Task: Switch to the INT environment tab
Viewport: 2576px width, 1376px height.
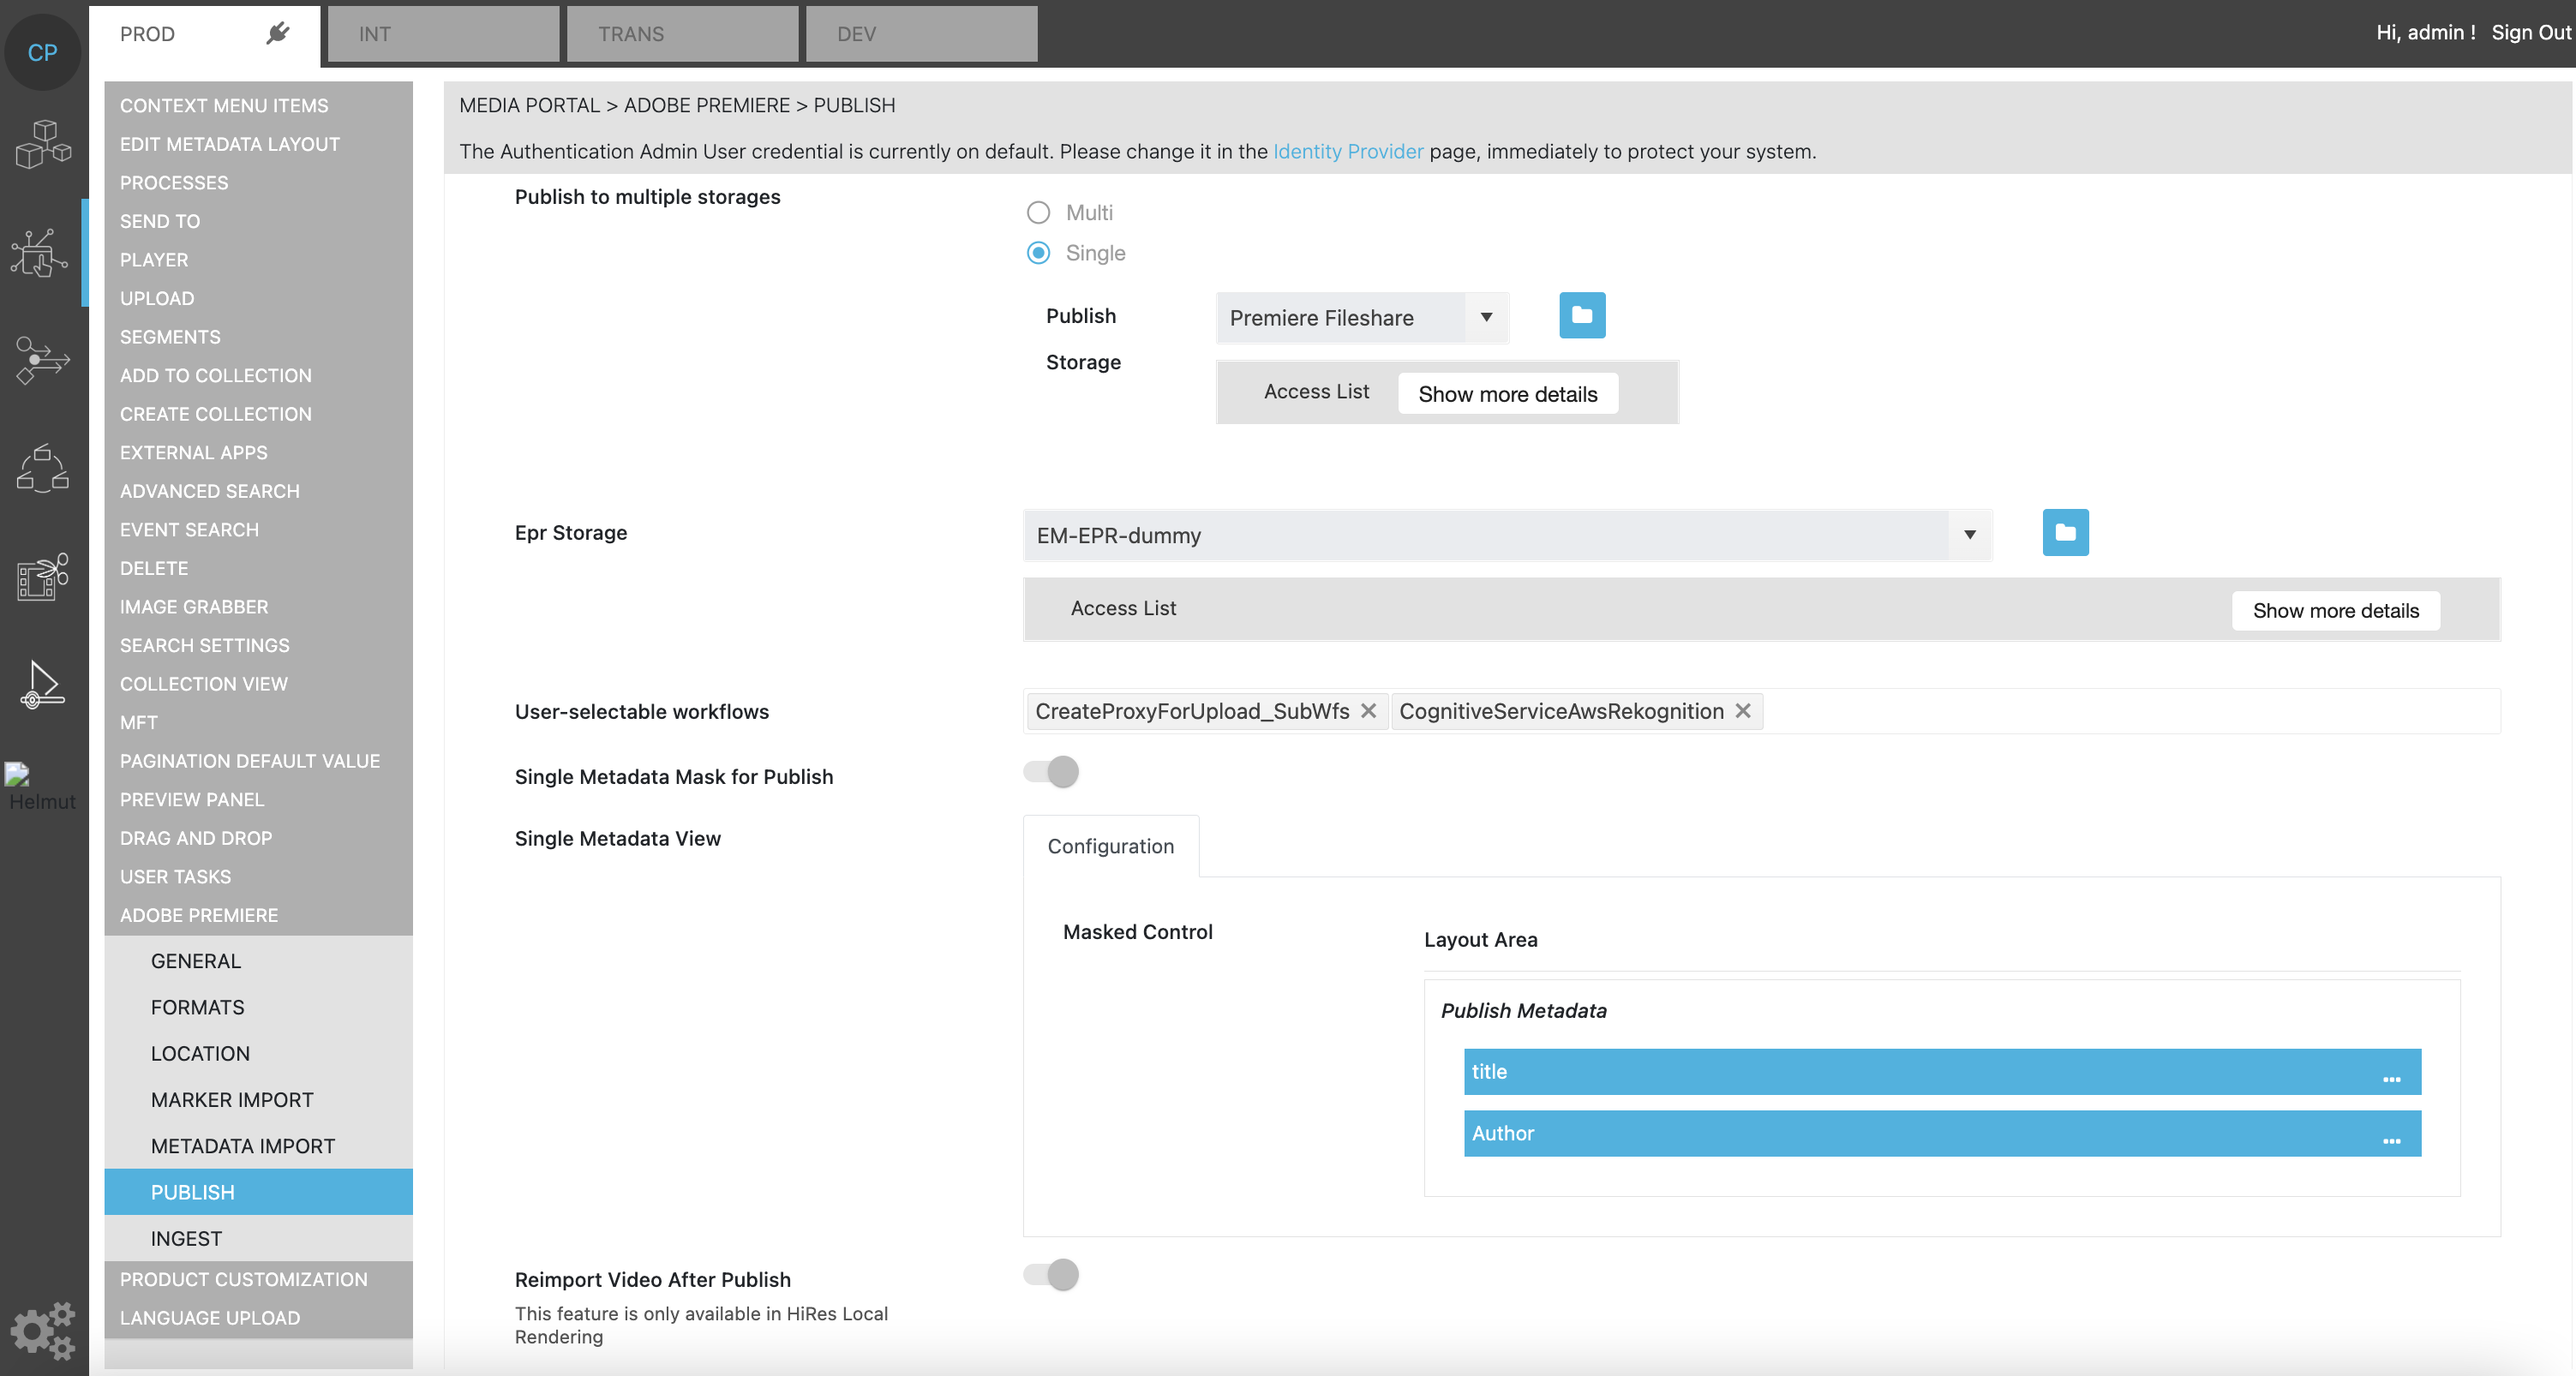Action: pos(443,34)
